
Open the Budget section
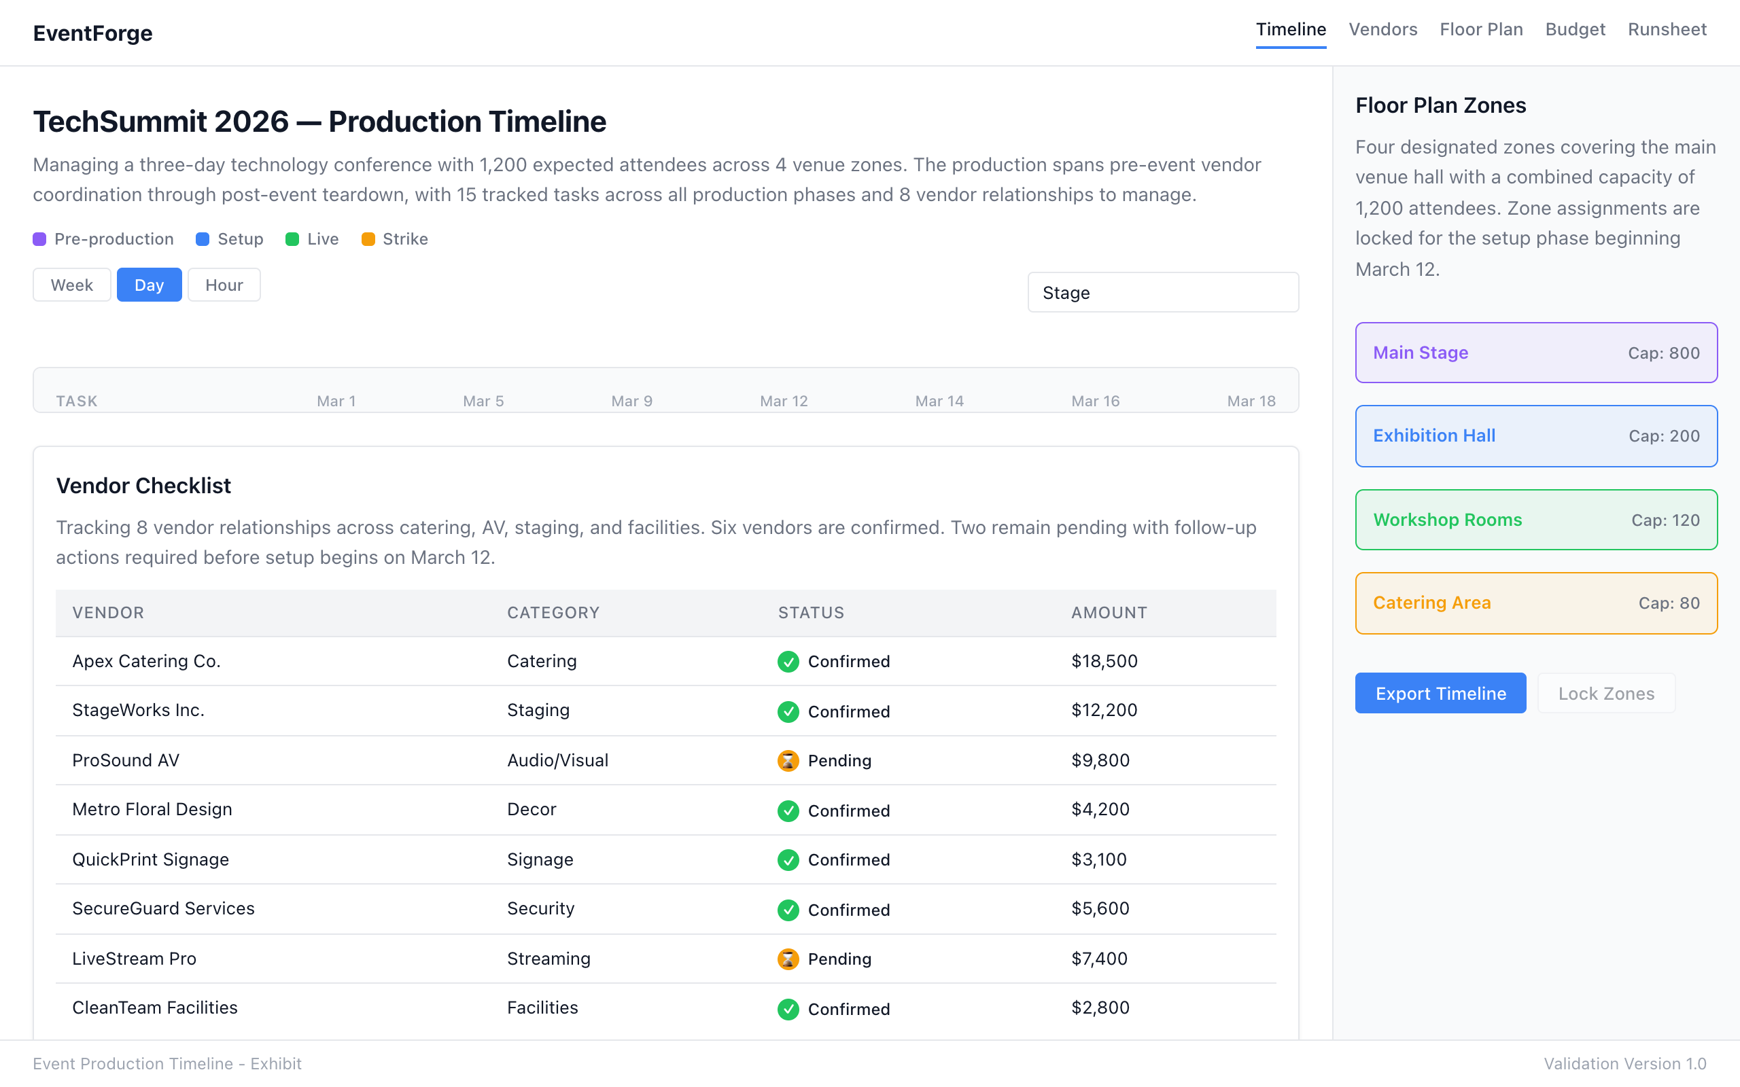pyautogui.click(x=1575, y=29)
